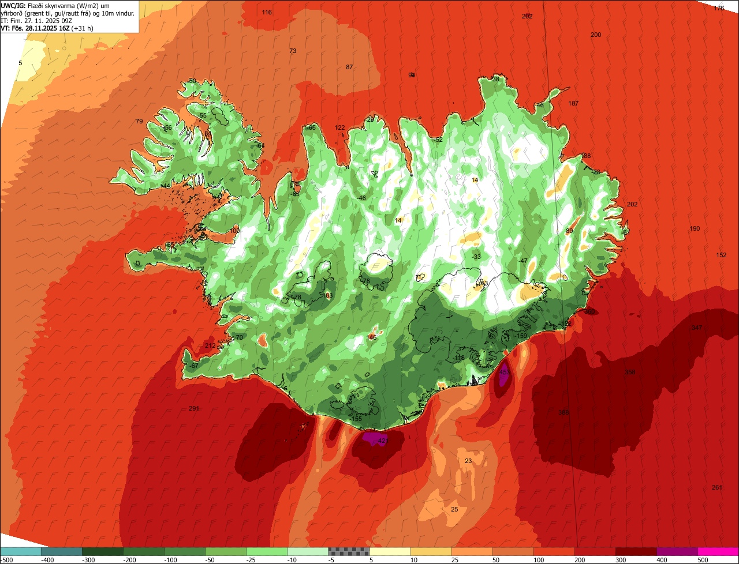Click the map value '146' in south Iceland

372,338
